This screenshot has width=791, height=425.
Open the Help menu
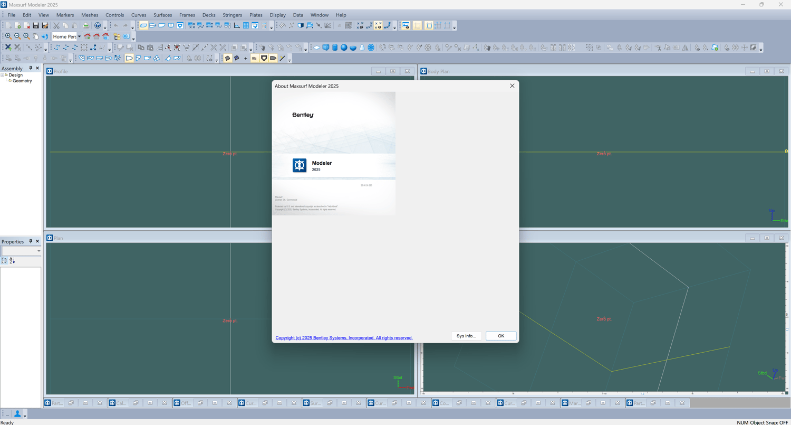point(341,15)
